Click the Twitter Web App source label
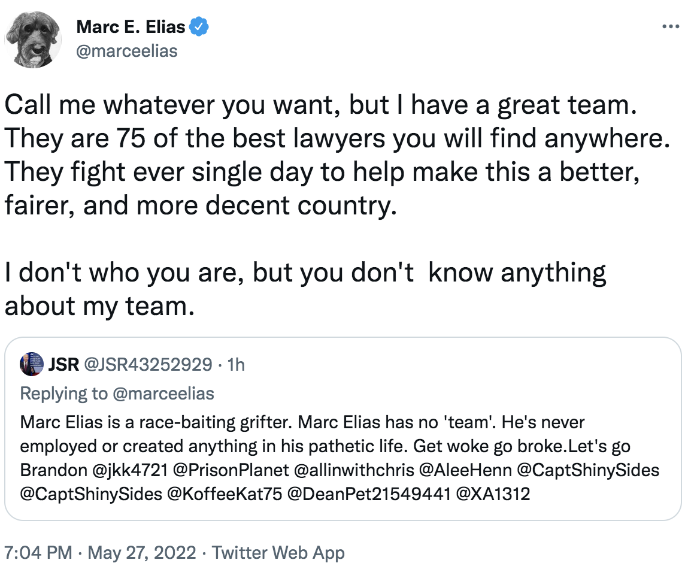 [278, 552]
